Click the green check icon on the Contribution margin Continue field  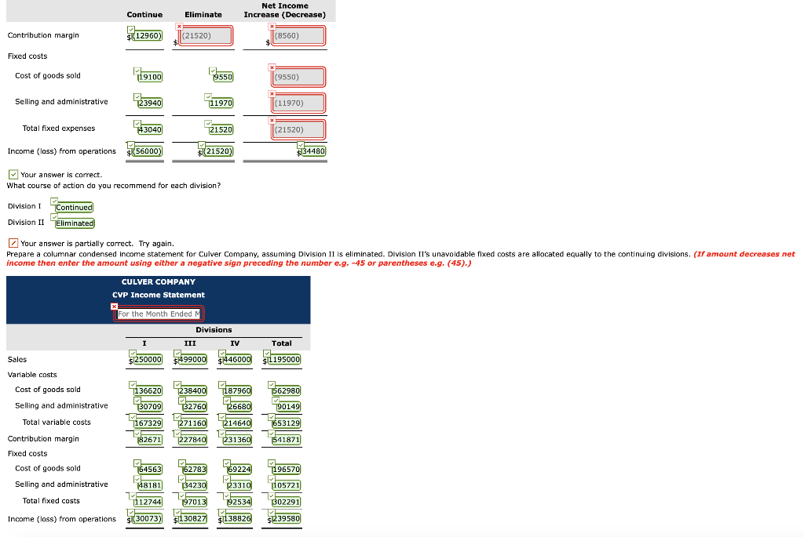click(x=131, y=30)
